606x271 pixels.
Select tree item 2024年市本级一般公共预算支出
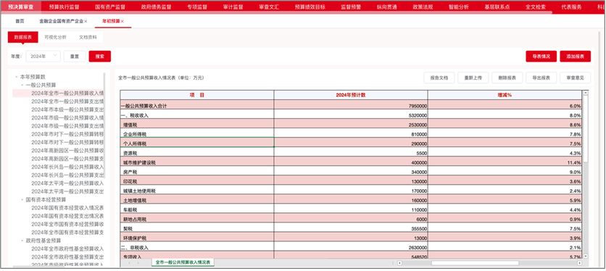tap(67, 109)
